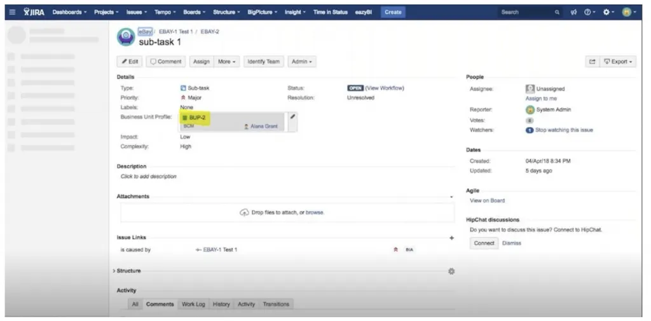Open the administration gear menu
The image size is (651, 321).
coord(608,13)
